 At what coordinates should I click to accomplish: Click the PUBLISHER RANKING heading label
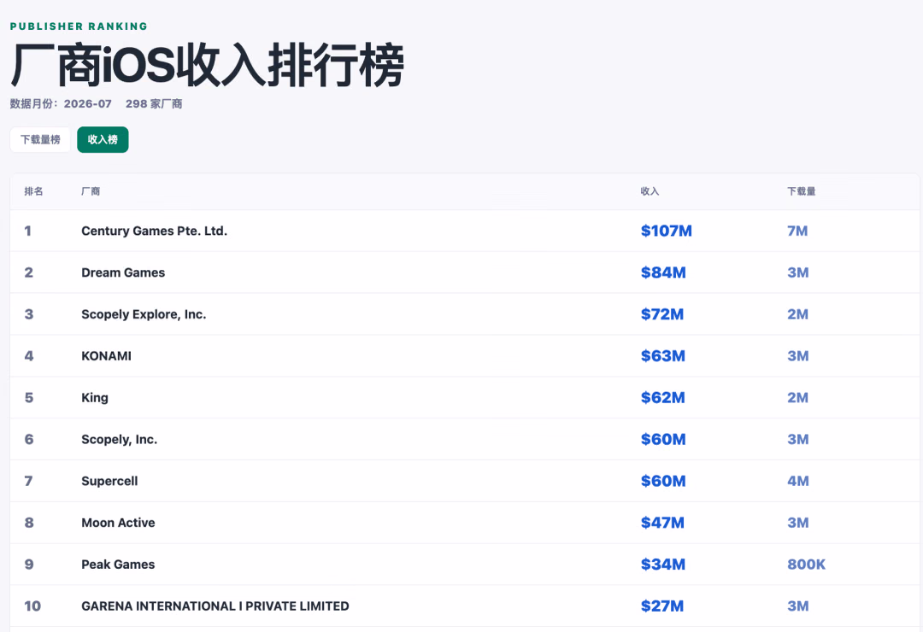tap(79, 26)
